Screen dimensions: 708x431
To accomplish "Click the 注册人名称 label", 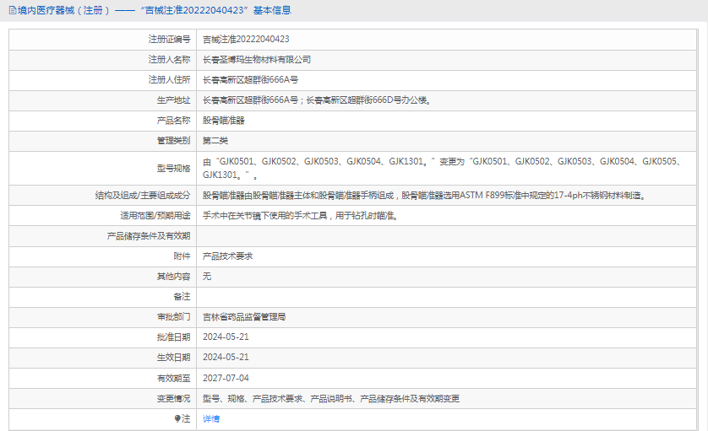I will pyautogui.click(x=169, y=60).
